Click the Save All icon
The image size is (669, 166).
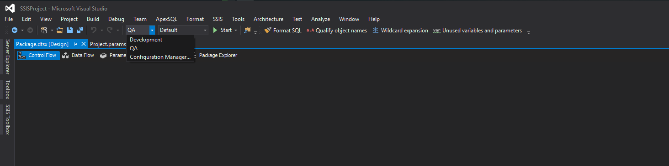(80, 30)
